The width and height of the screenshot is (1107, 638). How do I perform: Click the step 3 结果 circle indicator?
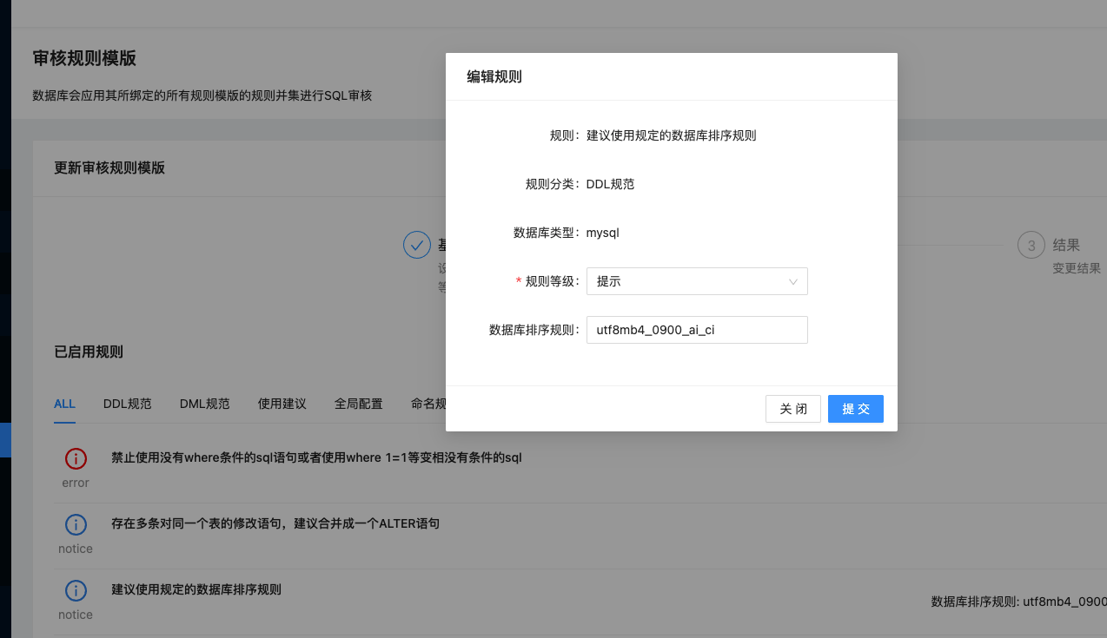(x=1031, y=245)
